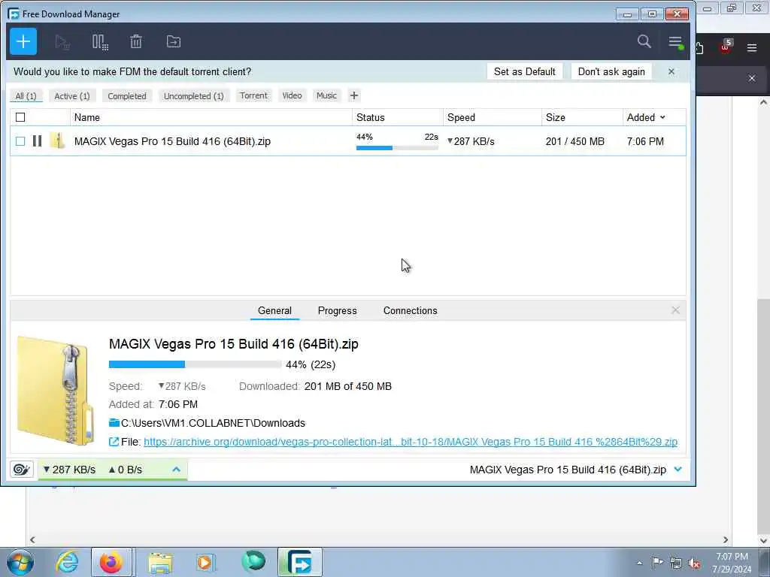Click the large zip archive thumbnail

(x=54, y=391)
